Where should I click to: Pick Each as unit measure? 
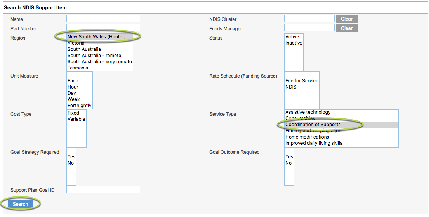pos(79,81)
